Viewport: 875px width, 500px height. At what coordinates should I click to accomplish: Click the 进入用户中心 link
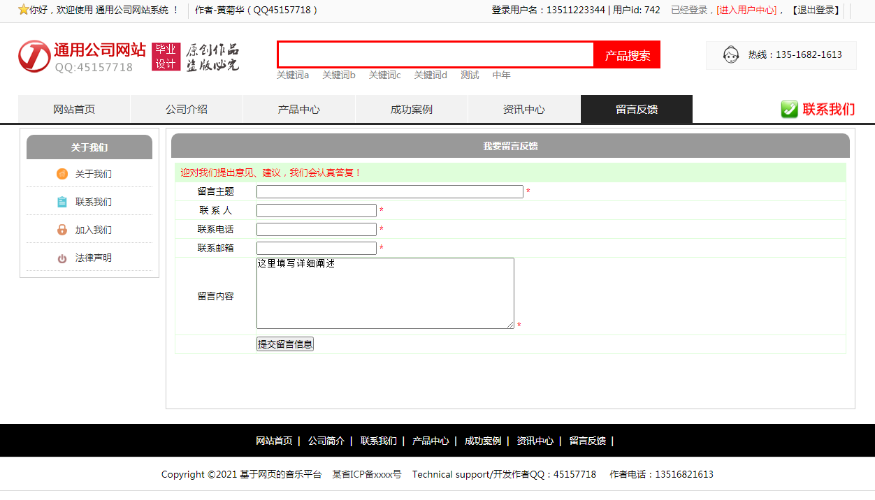click(x=746, y=10)
